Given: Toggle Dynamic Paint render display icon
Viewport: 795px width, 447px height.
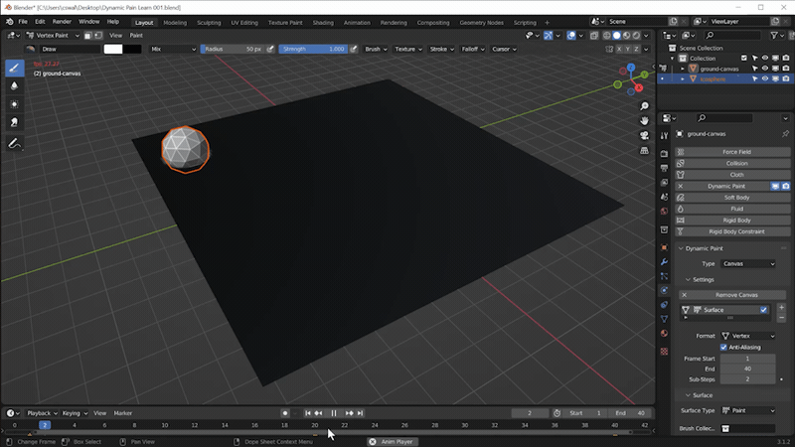Looking at the screenshot, I should tap(785, 186).
